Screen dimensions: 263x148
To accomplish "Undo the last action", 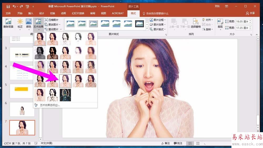I will [14, 7].
